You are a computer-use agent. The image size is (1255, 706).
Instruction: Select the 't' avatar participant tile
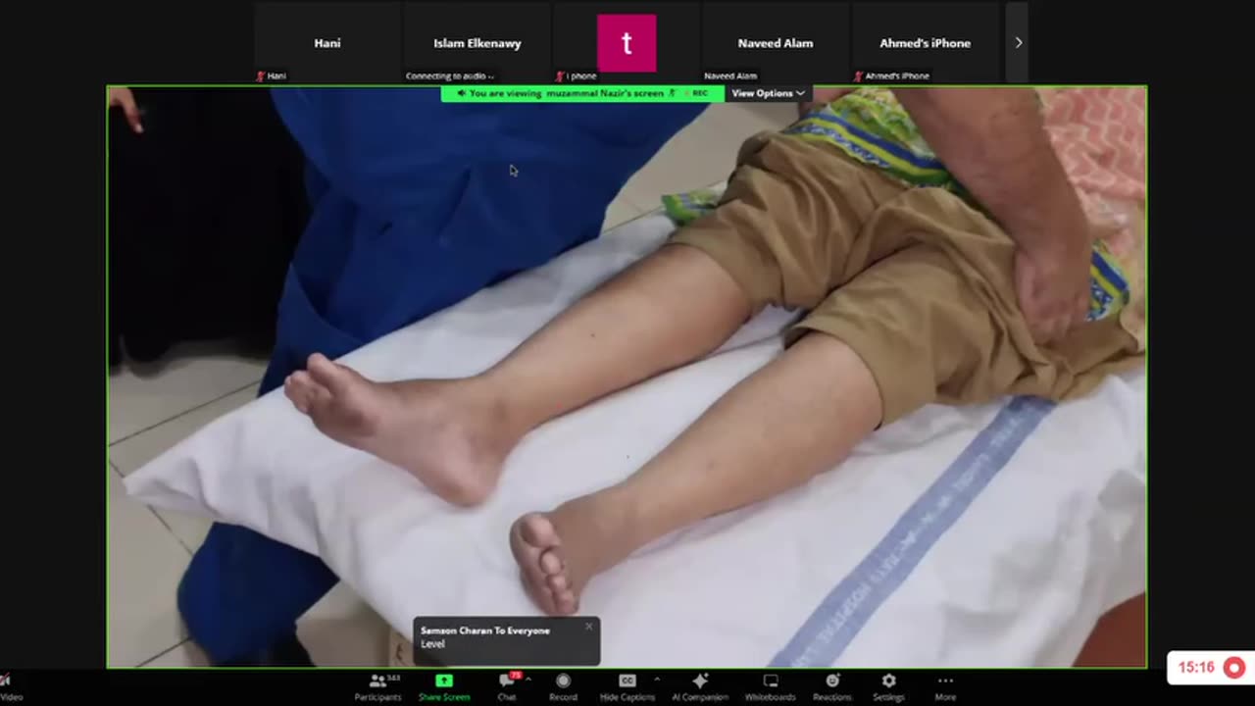click(627, 43)
